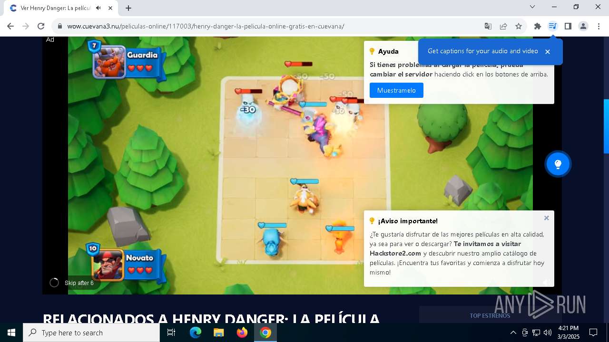The height and width of the screenshot is (342, 609).
Task: Click the taskbar search box
Action: click(x=91, y=332)
